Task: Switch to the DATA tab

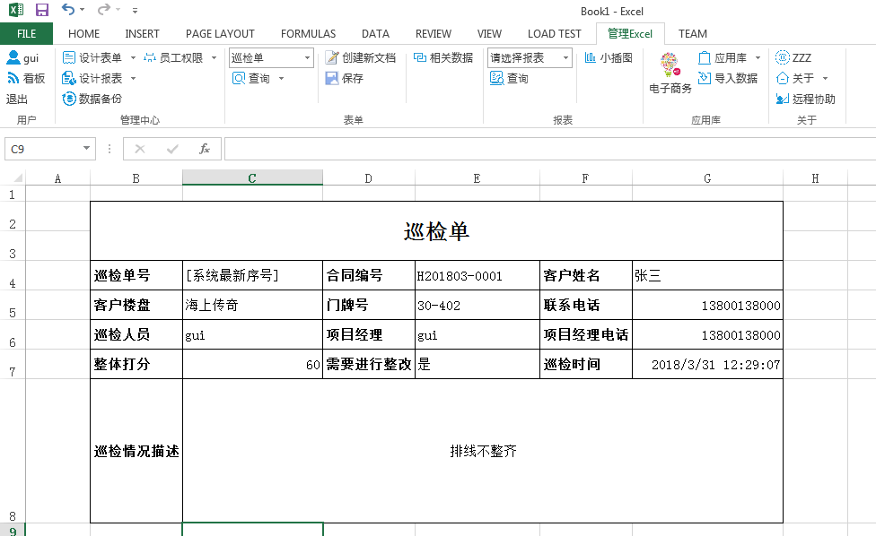Action: pyautogui.click(x=375, y=33)
